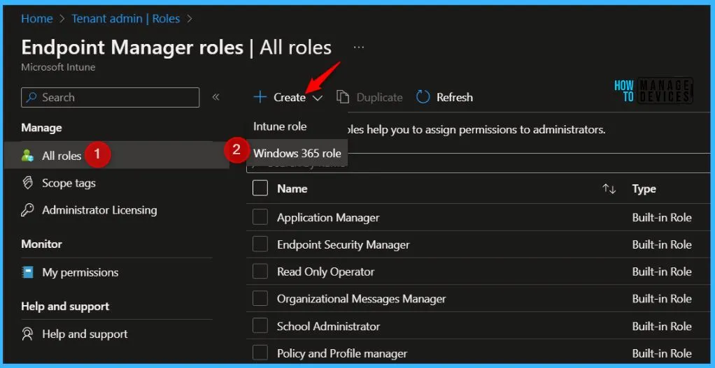The width and height of the screenshot is (715, 368).
Task: Check the Read Only Operator checkbox
Action: pos(260,272)
